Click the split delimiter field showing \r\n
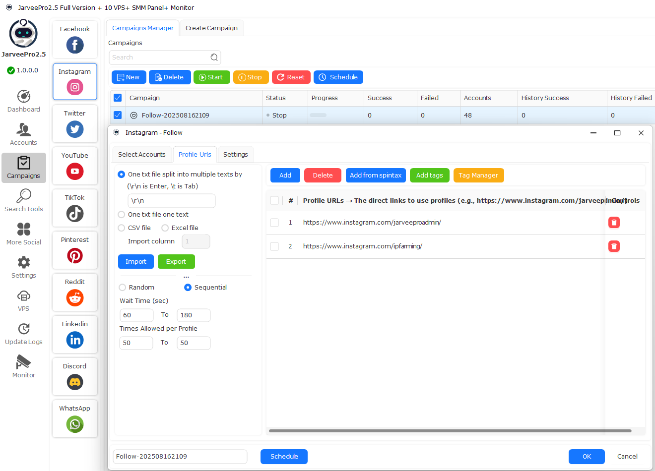 click(x=172, y=201)
